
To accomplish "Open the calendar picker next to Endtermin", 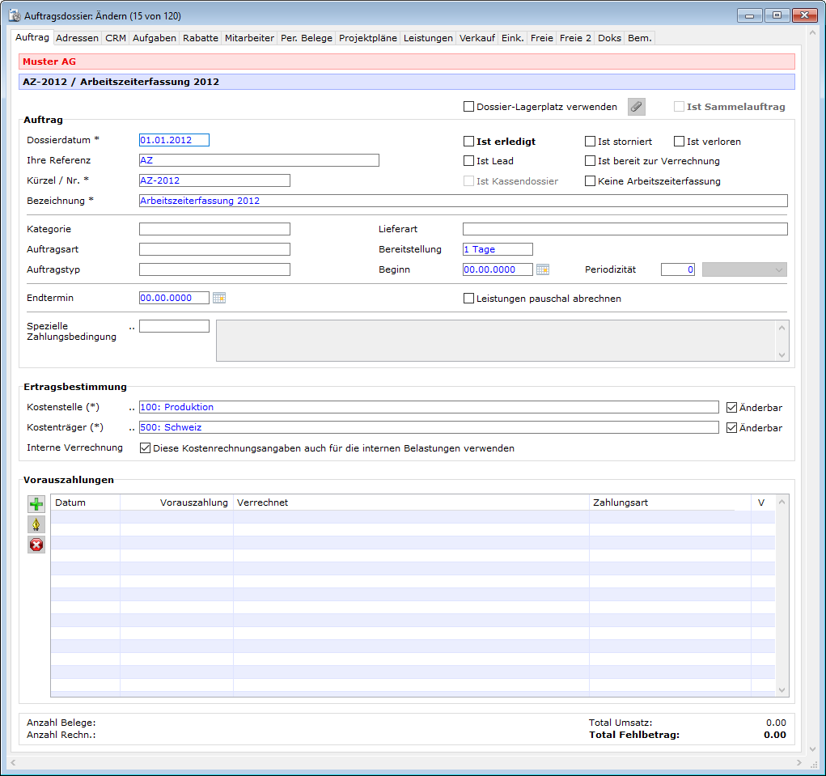I will pos(219,298).
